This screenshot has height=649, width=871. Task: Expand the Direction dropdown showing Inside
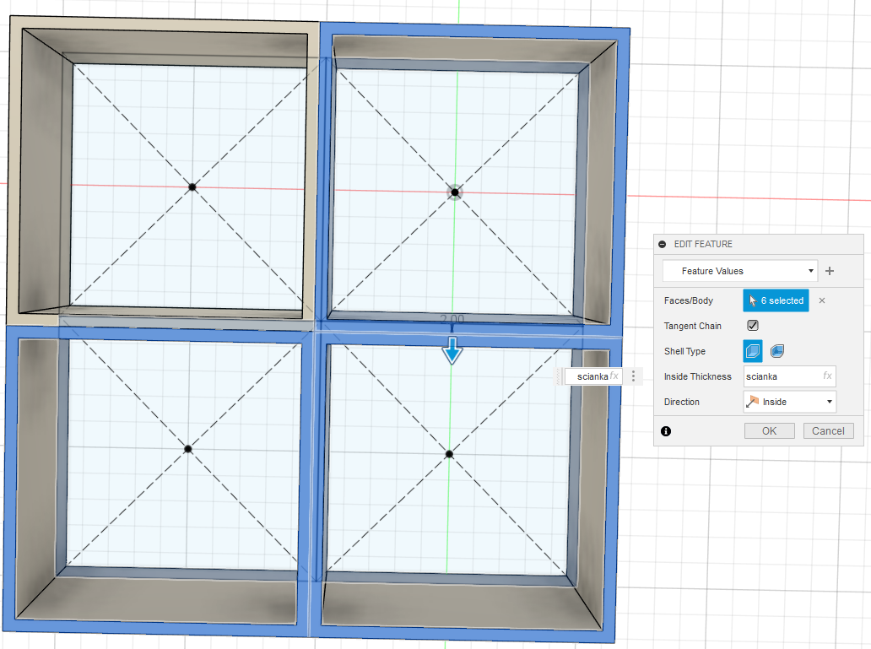coord(790,402)
